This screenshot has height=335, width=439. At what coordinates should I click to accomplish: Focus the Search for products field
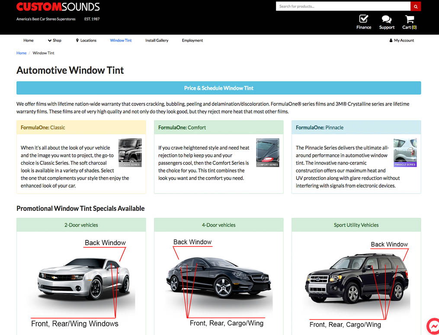pyautogui.click(x=343, y=6)
